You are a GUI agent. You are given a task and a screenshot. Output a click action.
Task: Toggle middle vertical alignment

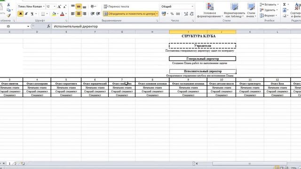[79, 7]
